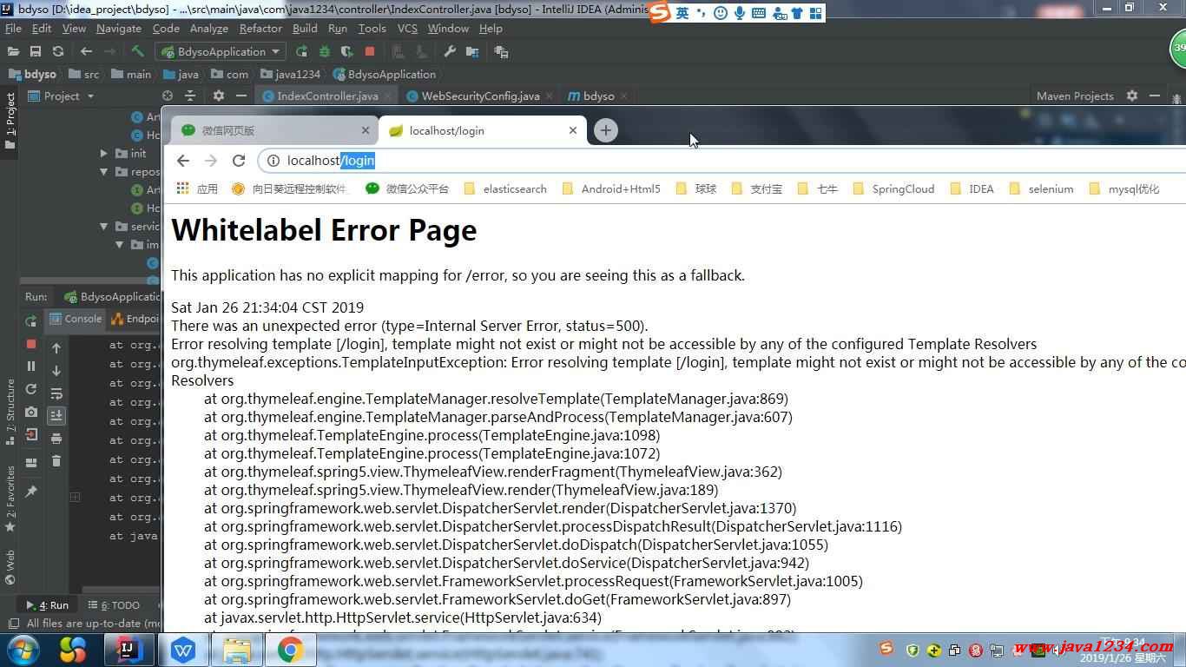Pin Run tab pin icon

31,492
